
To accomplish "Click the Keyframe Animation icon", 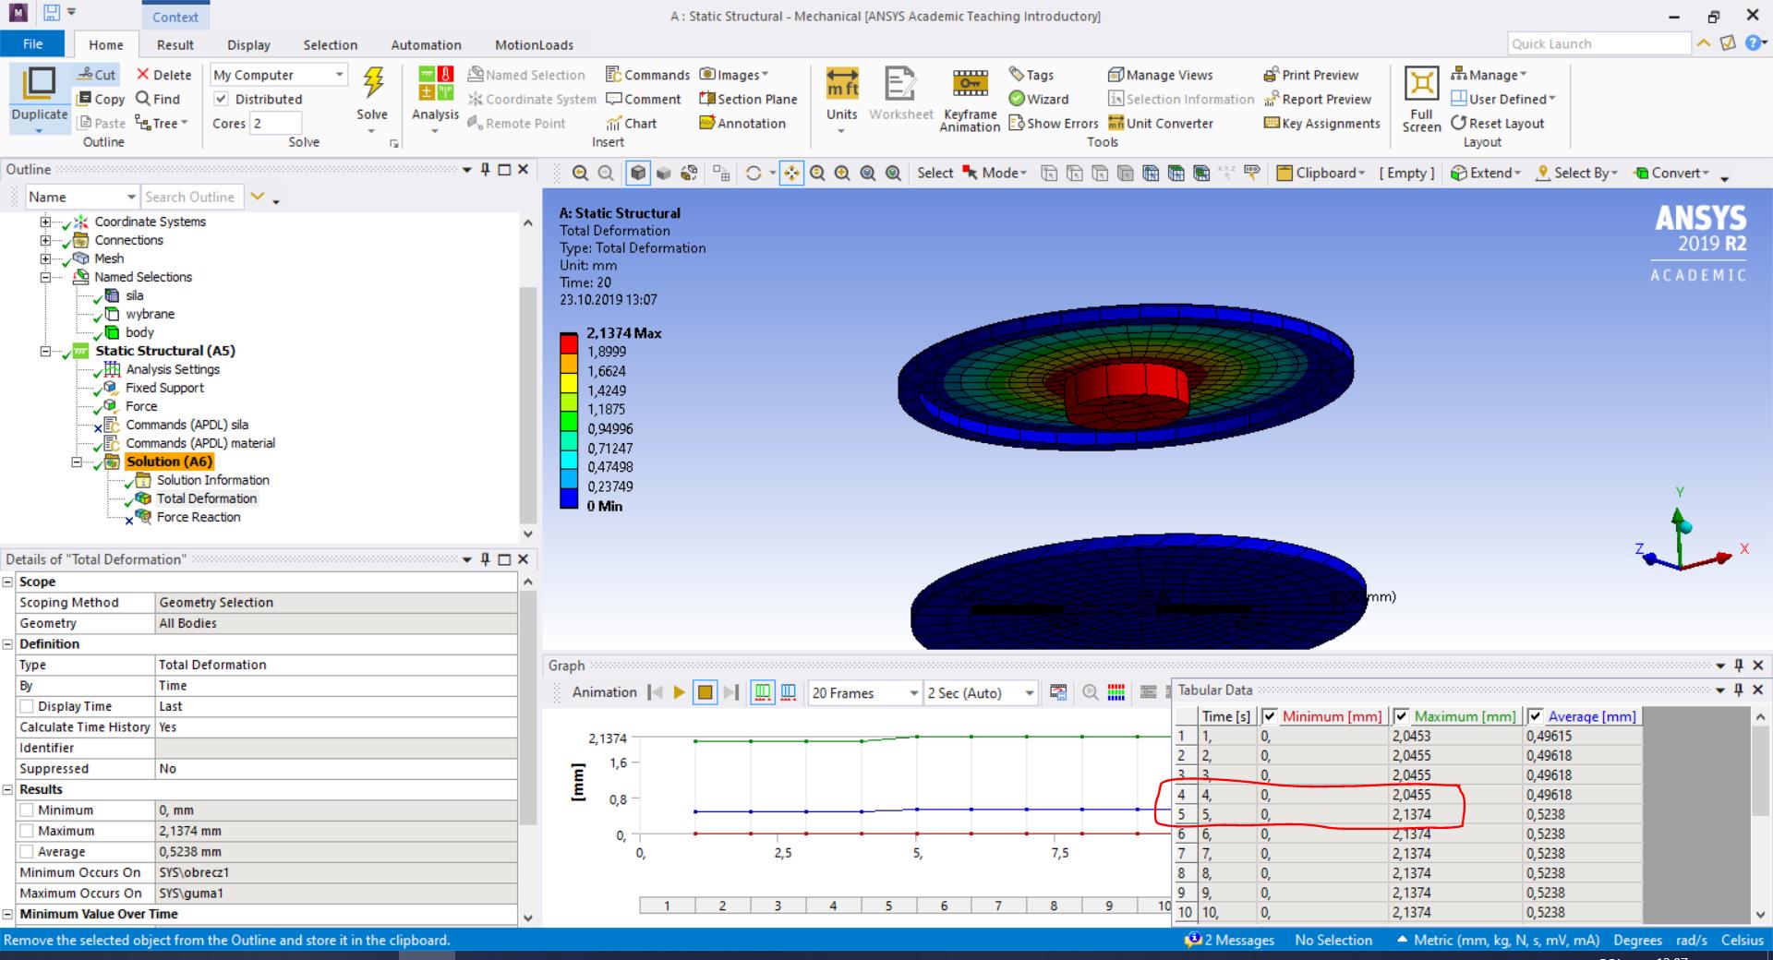I will tap(970, 85).
